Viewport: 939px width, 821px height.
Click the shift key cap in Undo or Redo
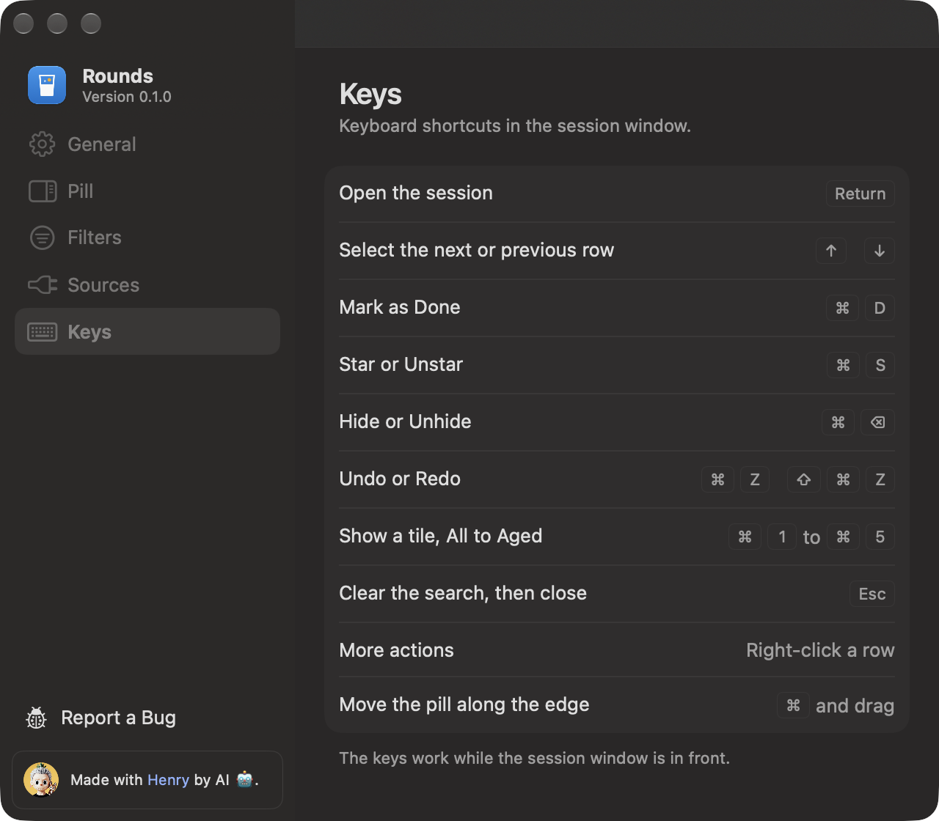[x=803, y=479]
